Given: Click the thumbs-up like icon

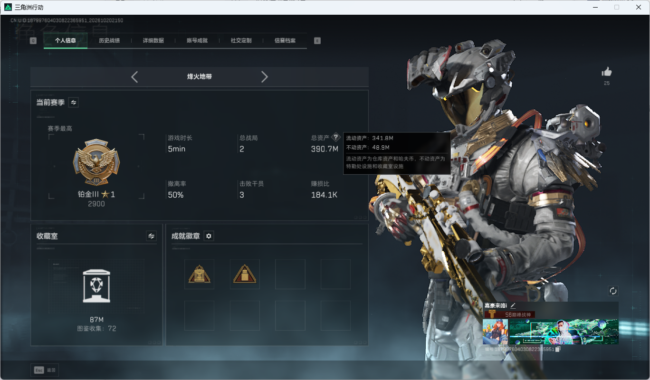Looking at the screenshot, I should coord(607,72).
